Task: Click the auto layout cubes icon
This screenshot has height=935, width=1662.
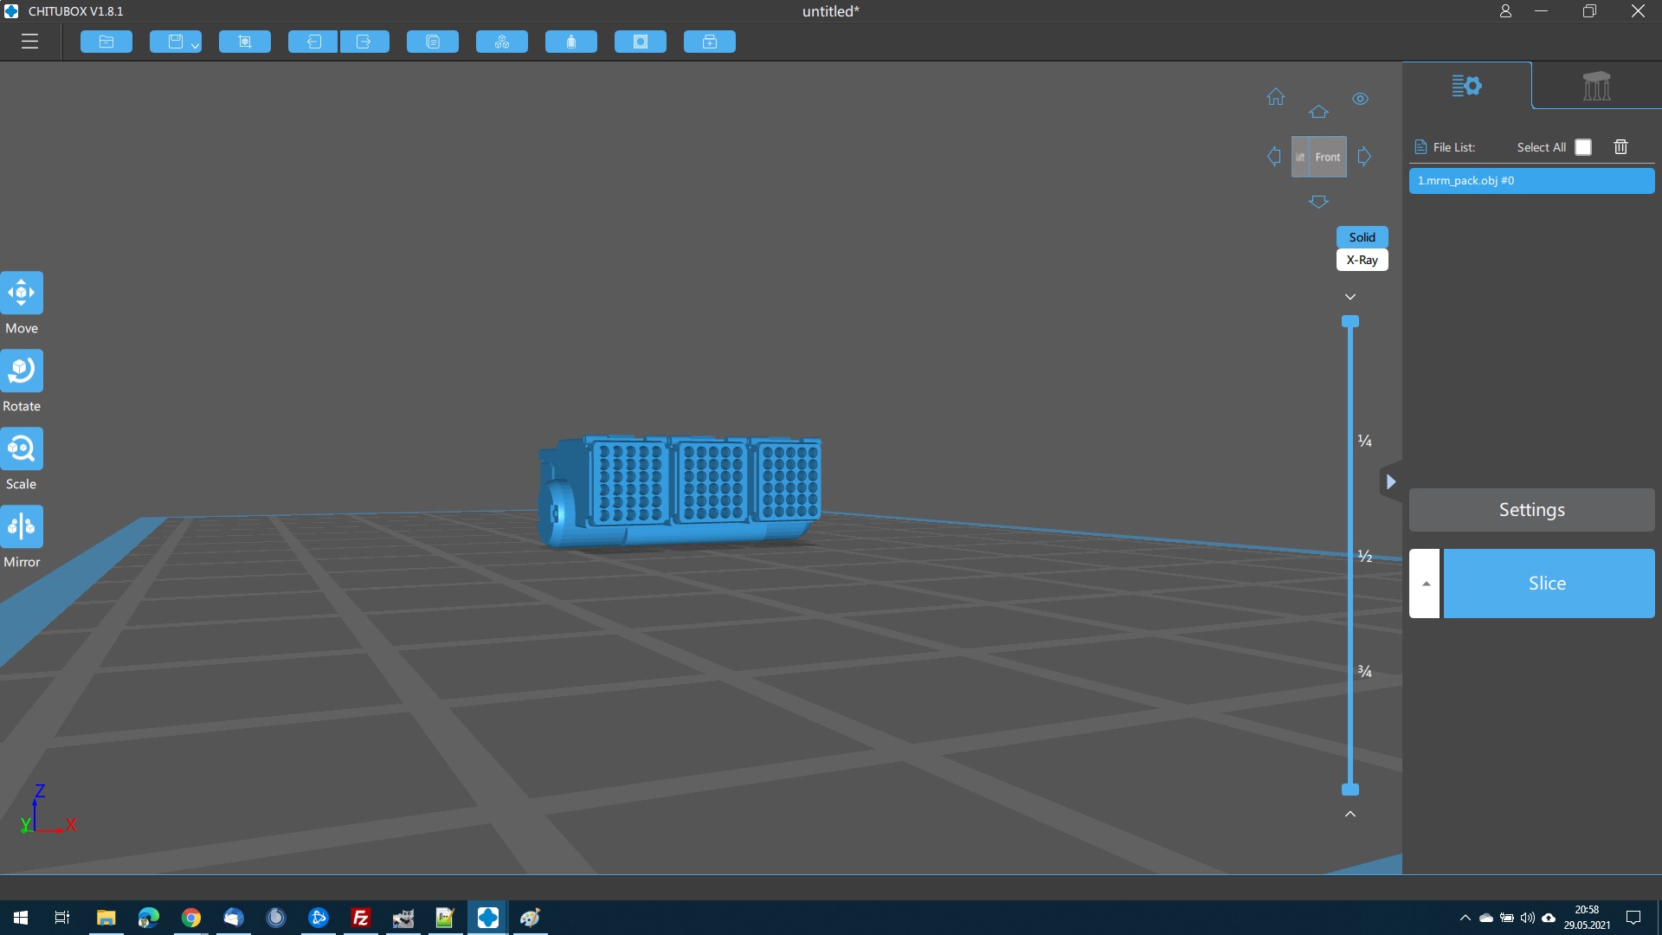Action: (502, 42)
